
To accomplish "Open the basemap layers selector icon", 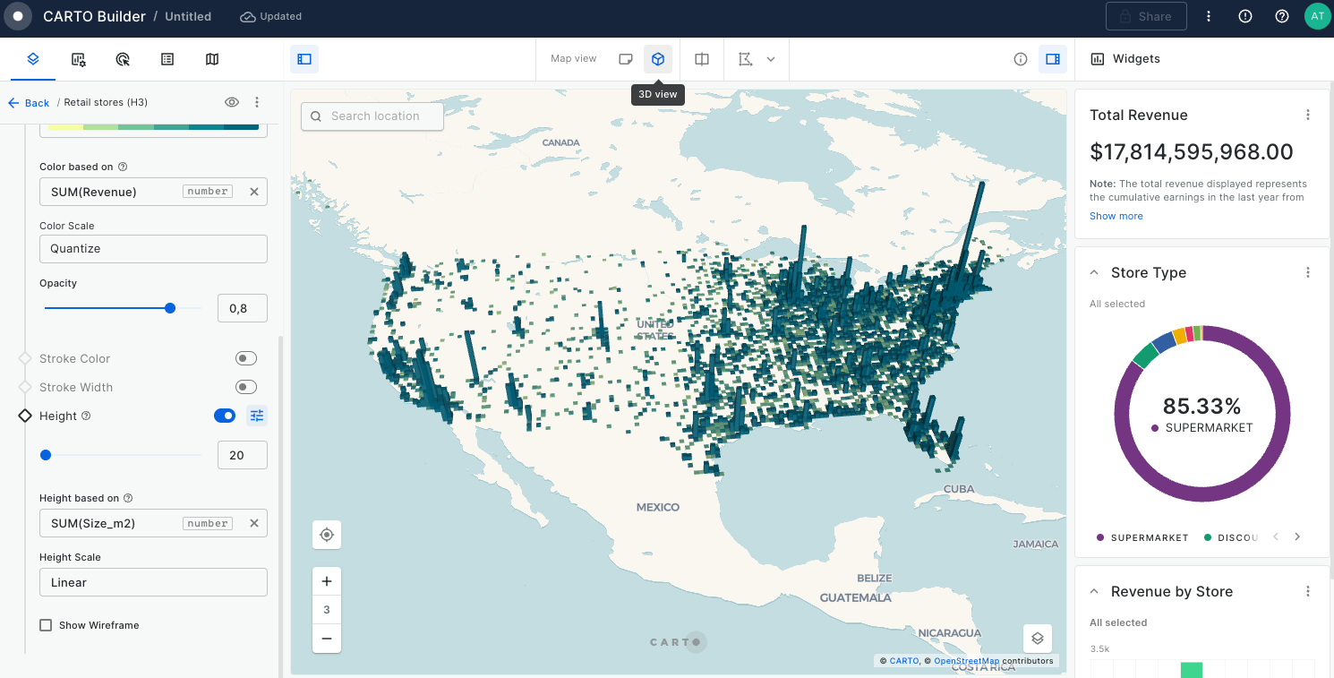I will (1038, 639).
